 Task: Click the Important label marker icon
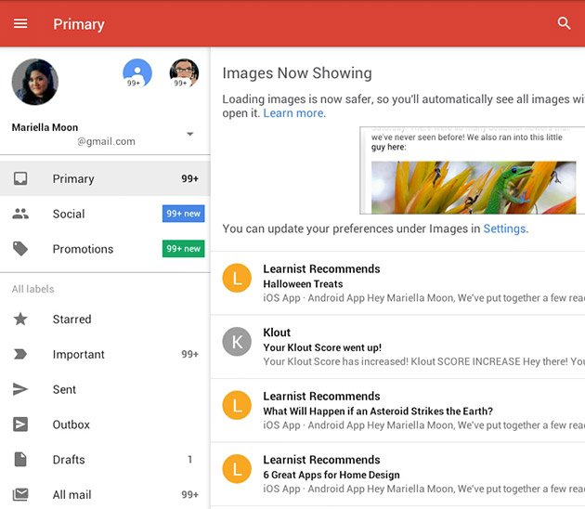[20, 355]
